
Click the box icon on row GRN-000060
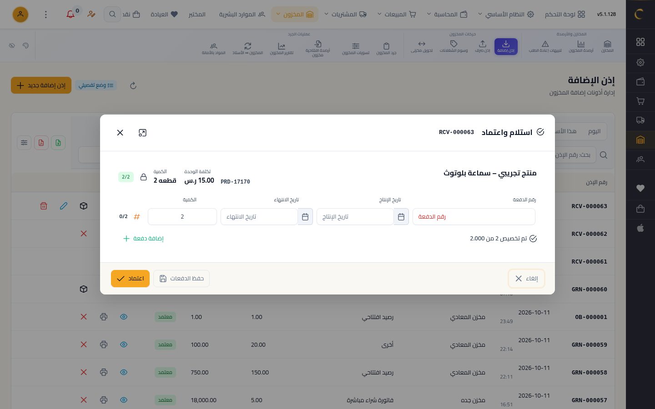click(x=84, y=289)
